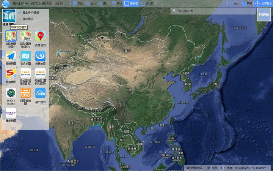Choose the Baidu Maps (百度地图) icon
273x171 pixels.
coord(40,36)
